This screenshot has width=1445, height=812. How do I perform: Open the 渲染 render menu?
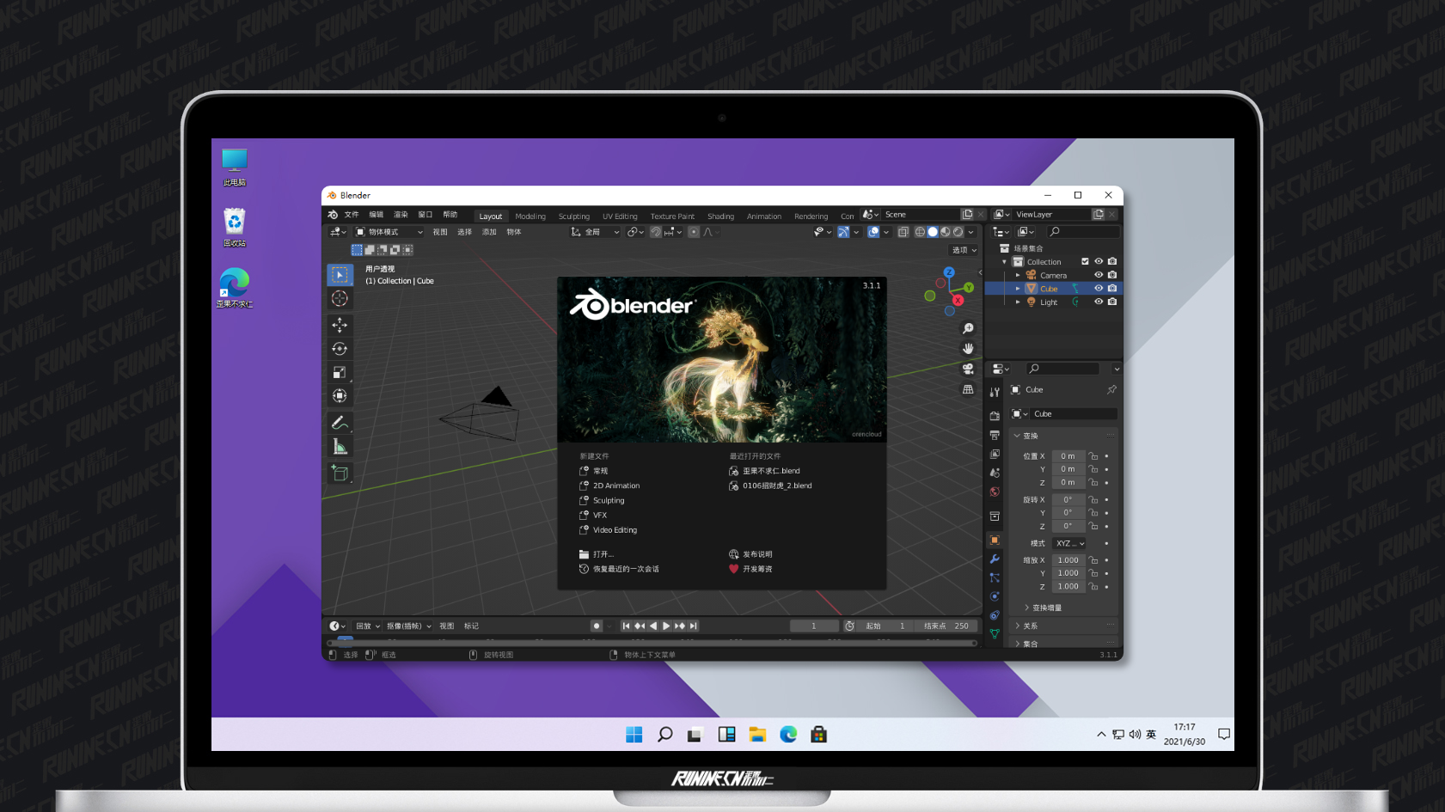pyautogui.click(x=401, y=215)
